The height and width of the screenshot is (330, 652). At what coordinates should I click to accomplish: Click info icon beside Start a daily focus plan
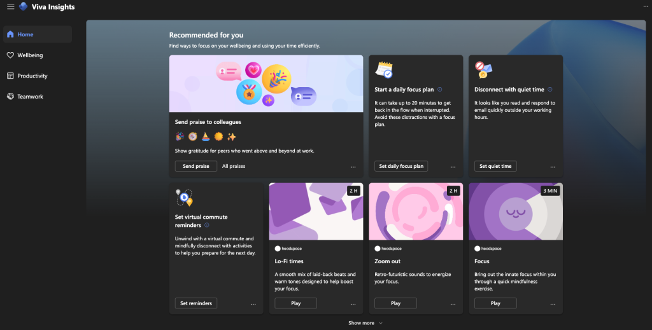(x=440, y=90)
